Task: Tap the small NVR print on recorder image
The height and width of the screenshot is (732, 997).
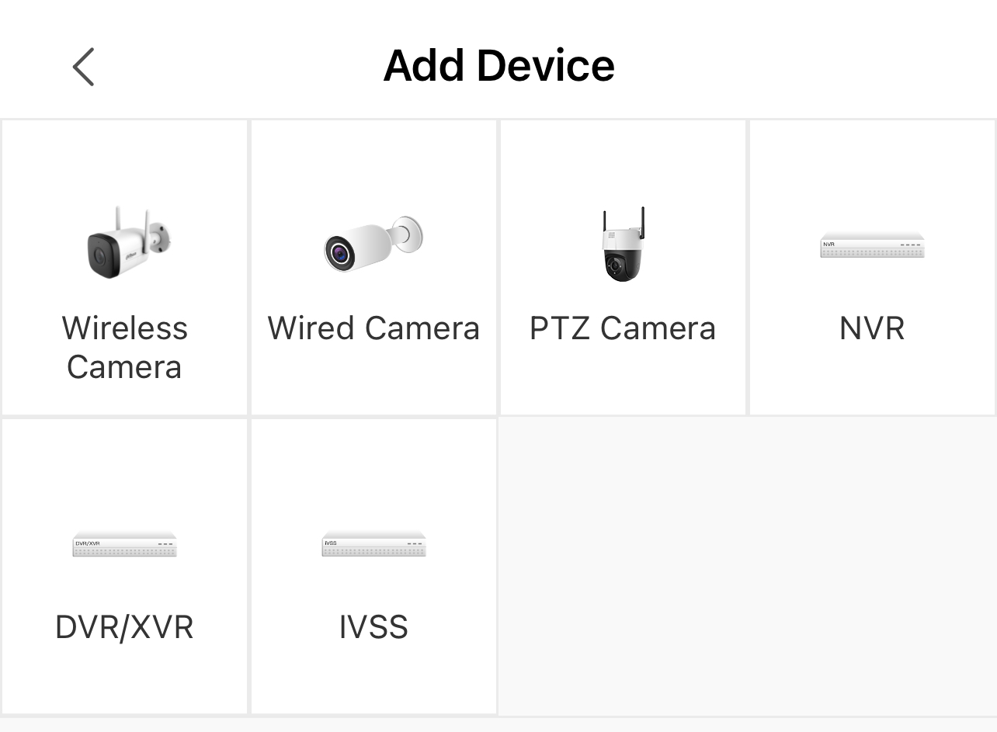Action: (829, 244)
